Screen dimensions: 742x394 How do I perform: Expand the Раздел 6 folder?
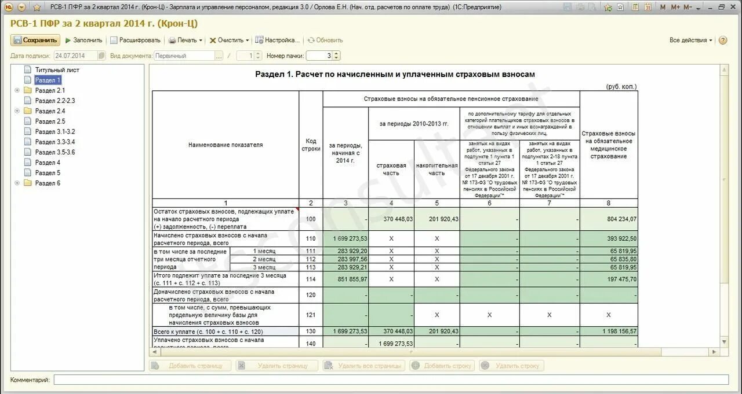coord(17,183)
